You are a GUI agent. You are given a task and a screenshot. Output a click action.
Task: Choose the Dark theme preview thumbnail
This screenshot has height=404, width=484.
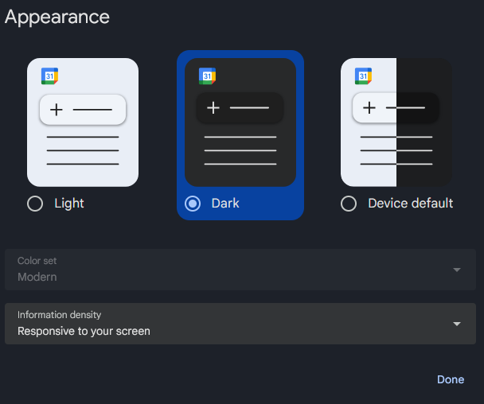click(240, 122)
